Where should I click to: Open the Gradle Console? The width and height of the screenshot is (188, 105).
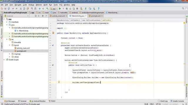(x=177, y=101)
